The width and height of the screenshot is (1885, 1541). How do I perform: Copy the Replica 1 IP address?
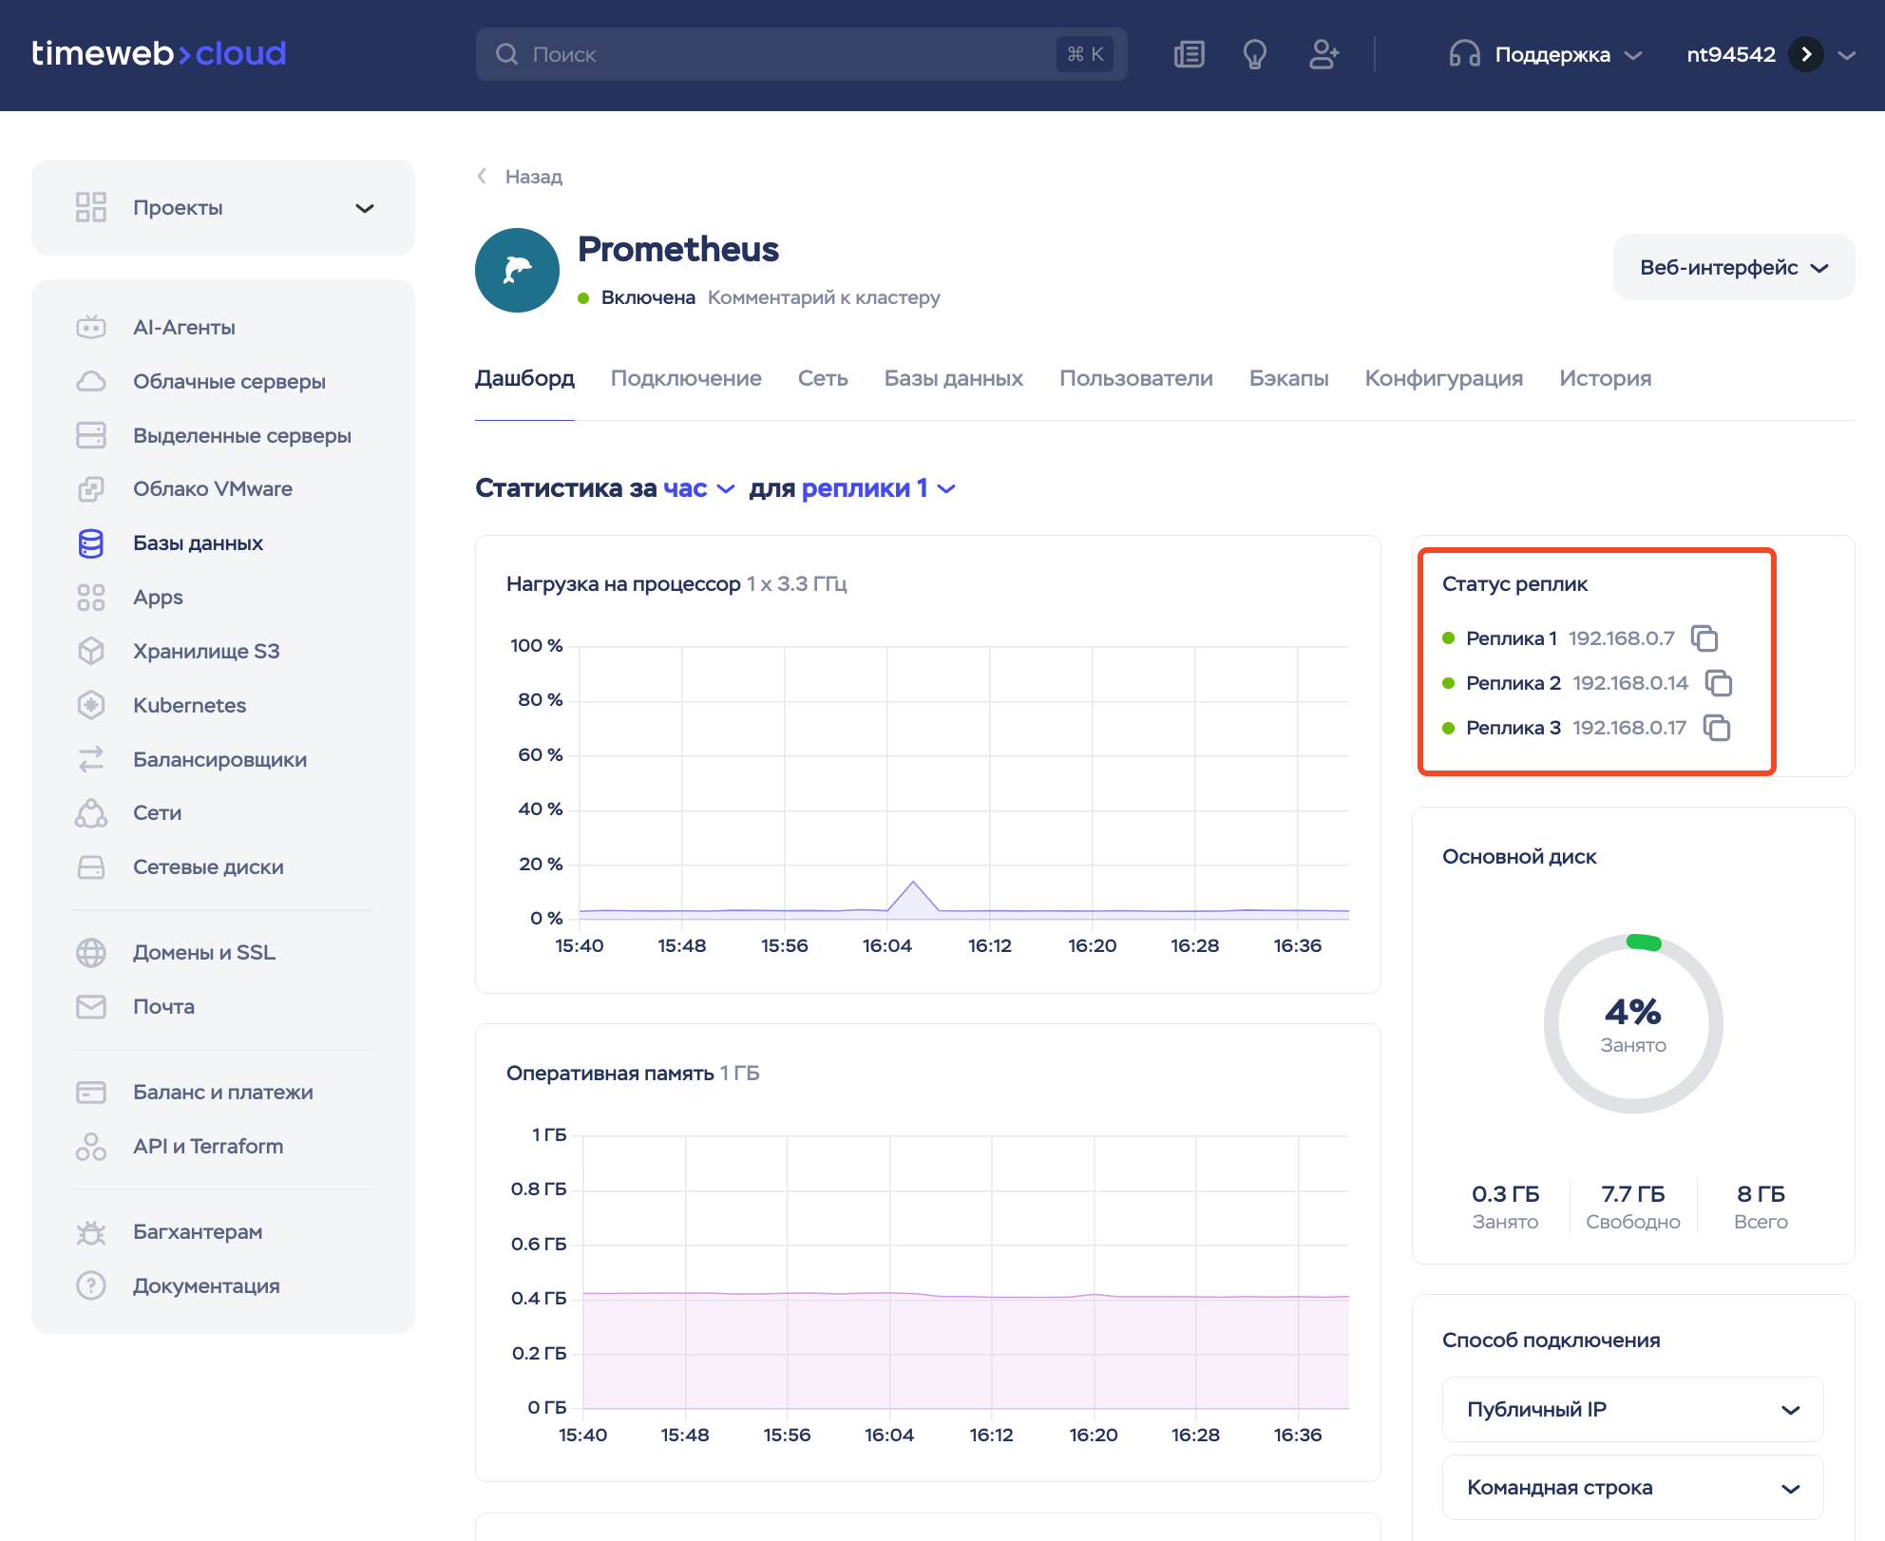(x=1704, y=638)
